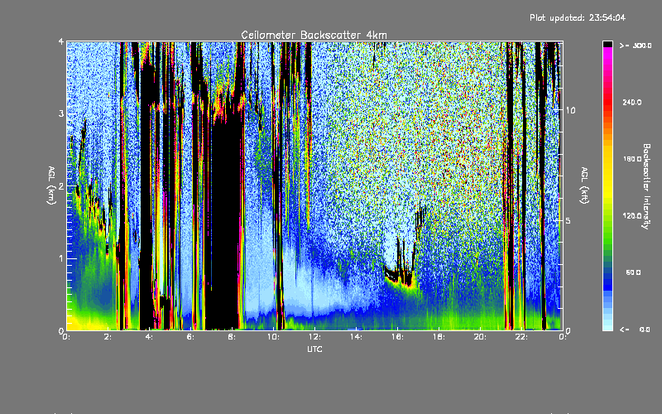Image resolution: width=662 pixels, height=414 pixels.
Task: Click the "22:" UTC tick label
Action: point(521,337)
